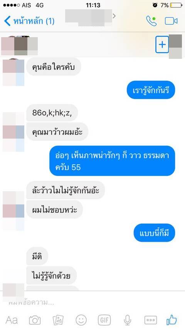
Task: Open the more options three-dots icon
Action: 151,320
